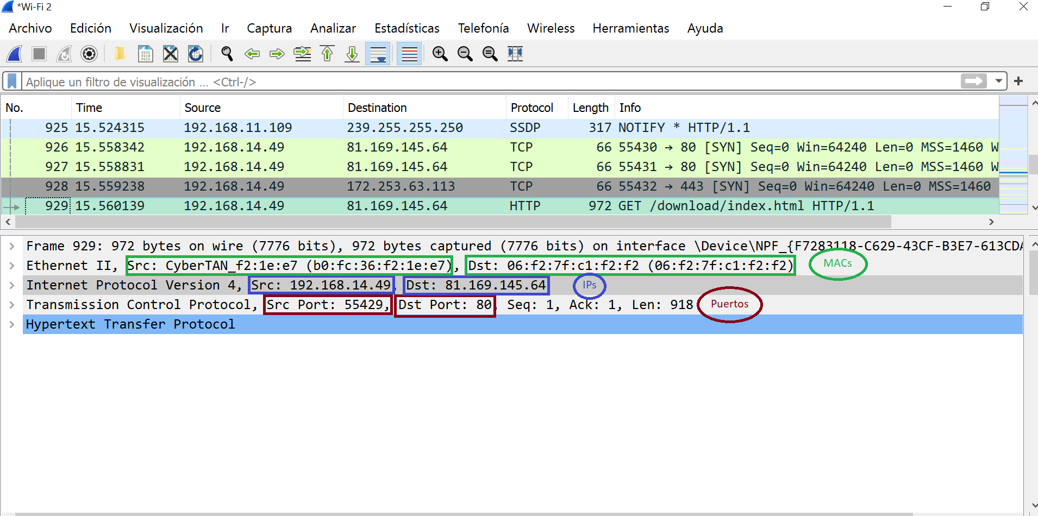
Task: Expand the Ethernet II layer
Action: (x=11, y=266)
